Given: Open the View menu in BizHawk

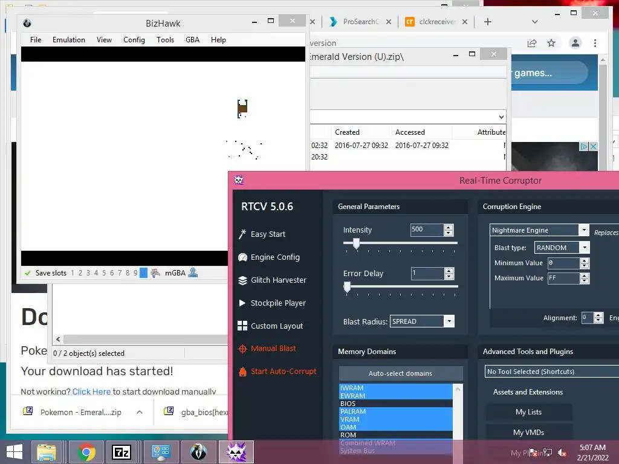Looking at the screenshot, I should [104, 40].
